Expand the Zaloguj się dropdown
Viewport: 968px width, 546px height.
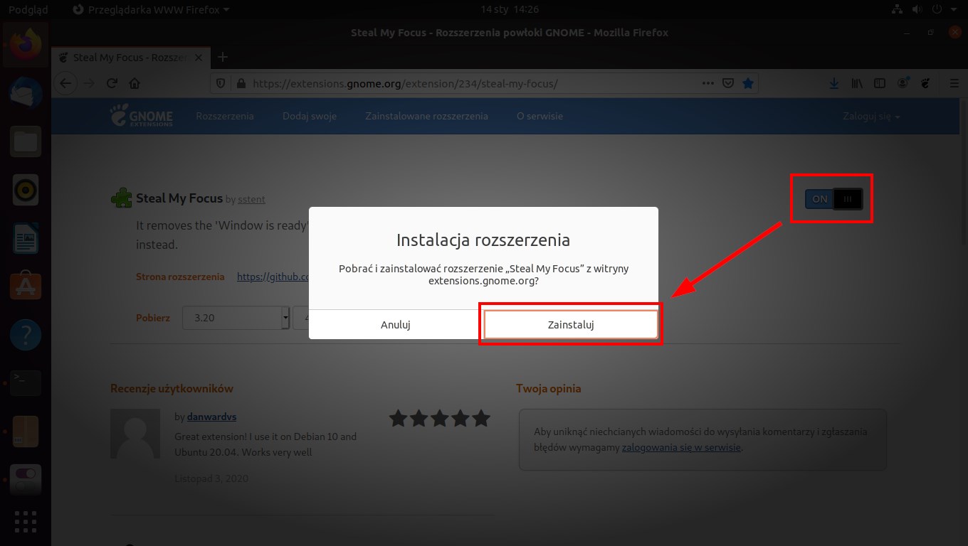tap(871, 116)
